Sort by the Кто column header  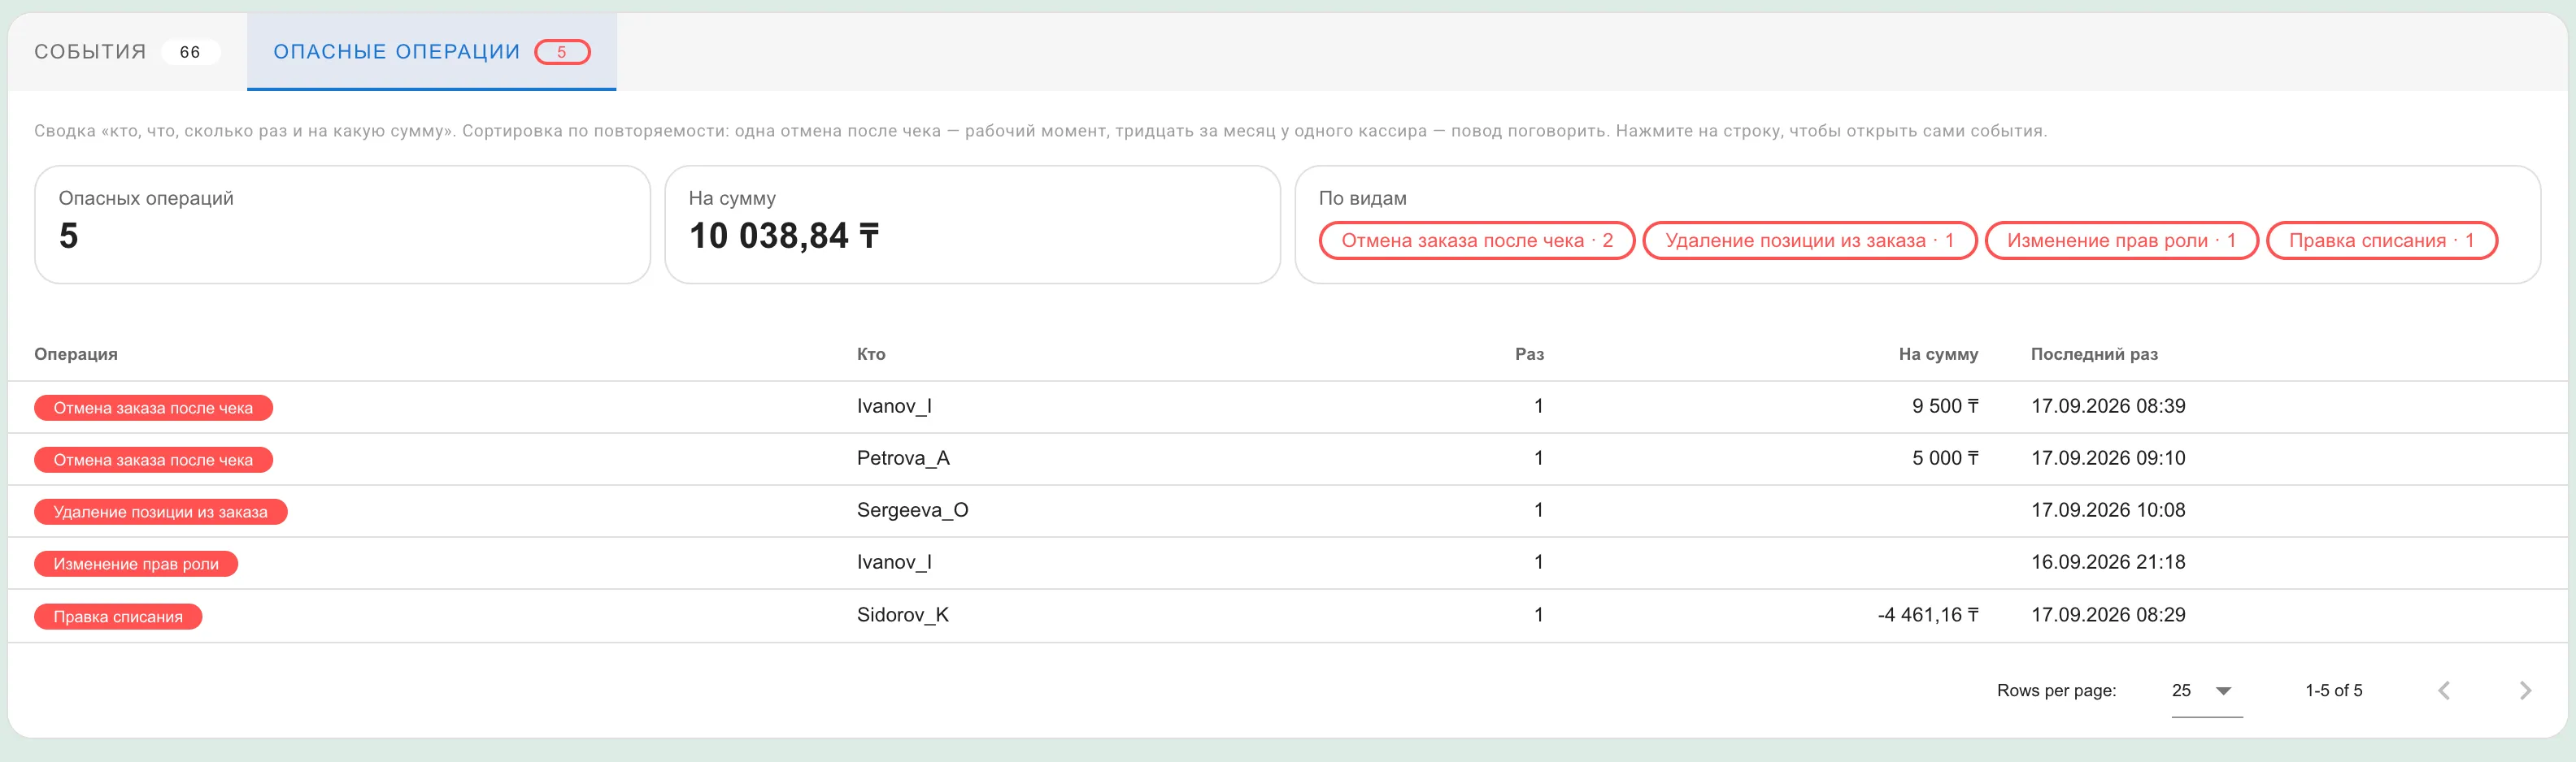click(x=871, y=354)
